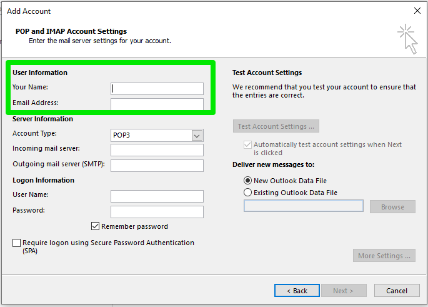Viewport: 428px width, 307px height.
Task: Select the Outgoing mail server (SMTP) field
Action: point(157,166)
